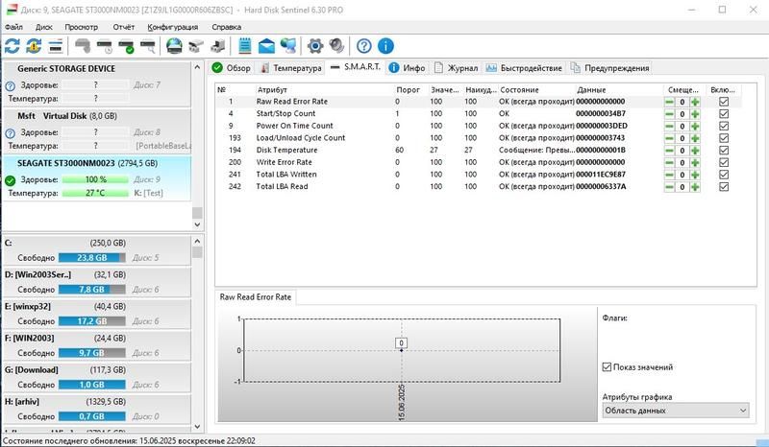Click the computer with disk toolbar icon
The height and width of the screenshot is (447, 769).
click(217, 46)
